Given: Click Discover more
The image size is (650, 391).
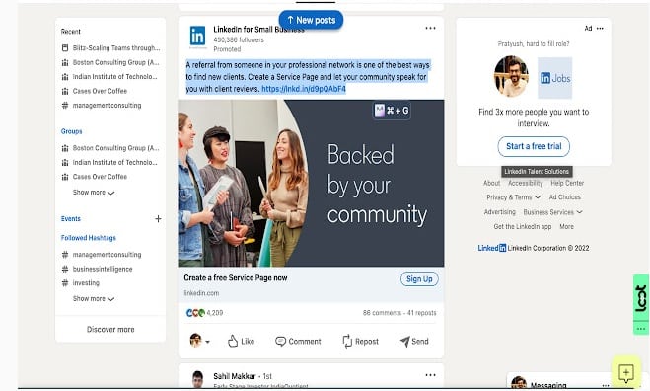Looking at the screenshot, I should coord(110,329).
